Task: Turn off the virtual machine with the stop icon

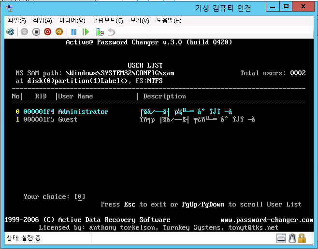Action: coord(36,32)
